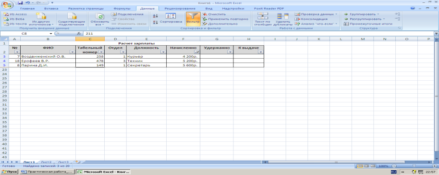Viewport: 439px width, 175px height.
Task: Open Advanced filter (Дополнительно)
Action: click(220, 24)
